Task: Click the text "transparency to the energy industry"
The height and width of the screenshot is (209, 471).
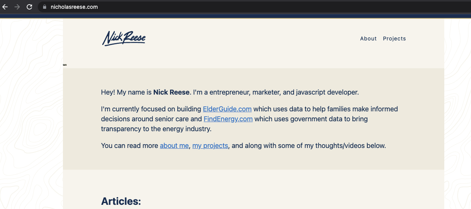Action: tap(156, 129)
